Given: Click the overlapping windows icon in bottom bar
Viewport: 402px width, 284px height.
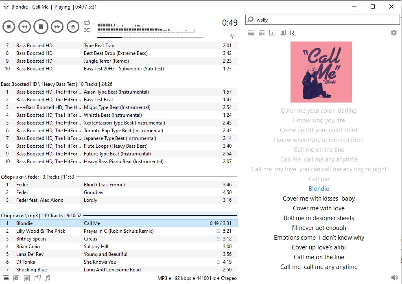Looking at the screenshot, I should point(37,278).
